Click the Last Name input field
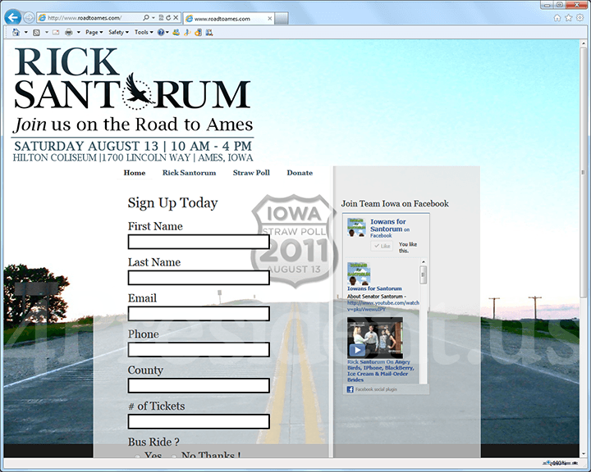 199,278
